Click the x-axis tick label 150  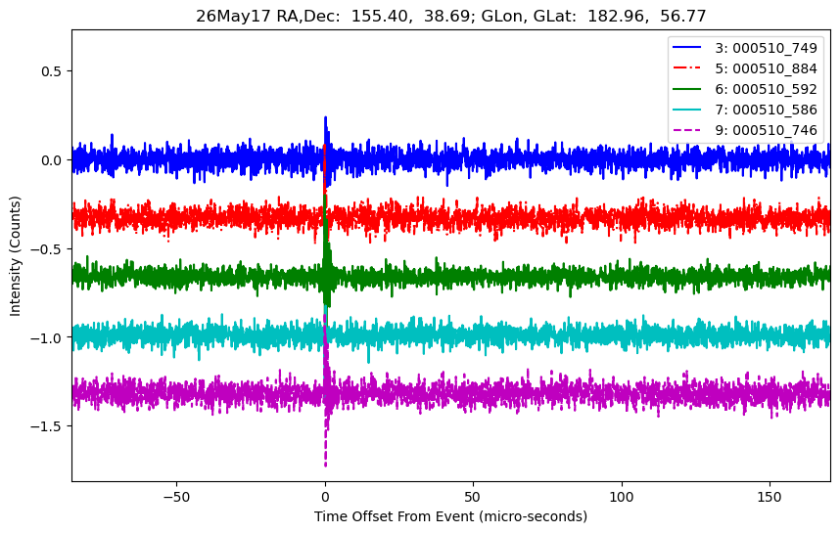[770, 497]
